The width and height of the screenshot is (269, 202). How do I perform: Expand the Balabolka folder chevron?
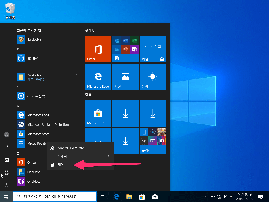pos(77,75)
